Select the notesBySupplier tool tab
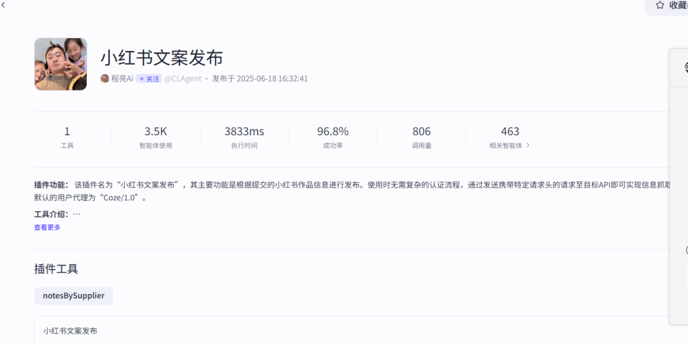 pos(74,296)
